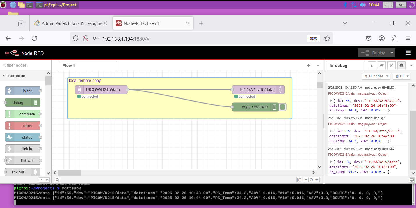Focus the filter nodes search field
Viewport: 416px width, 208px height.
(26, 65)
